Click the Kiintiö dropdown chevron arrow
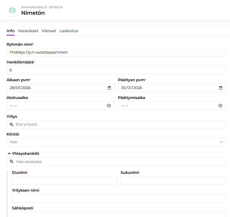This screenshot has width=230, height=217. tap(221, 142)
